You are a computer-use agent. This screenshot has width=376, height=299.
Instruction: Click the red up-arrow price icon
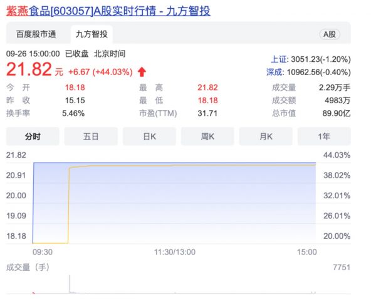[x=141, y=71]
